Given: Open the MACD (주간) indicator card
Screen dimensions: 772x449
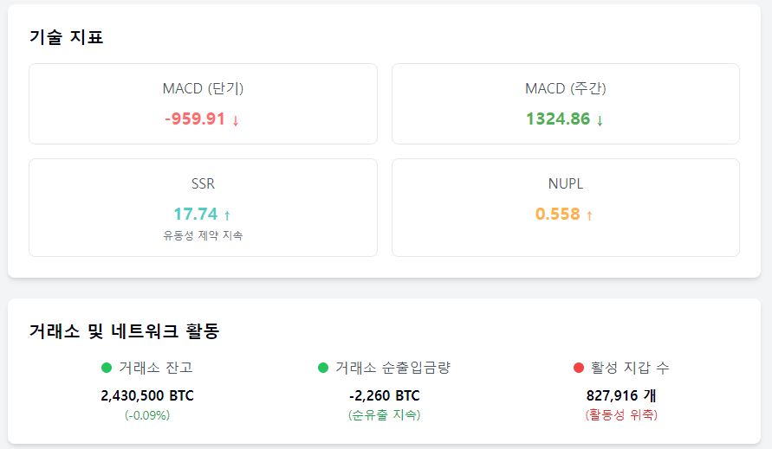Looking at the screenshot, I should (x=566, y=104).
